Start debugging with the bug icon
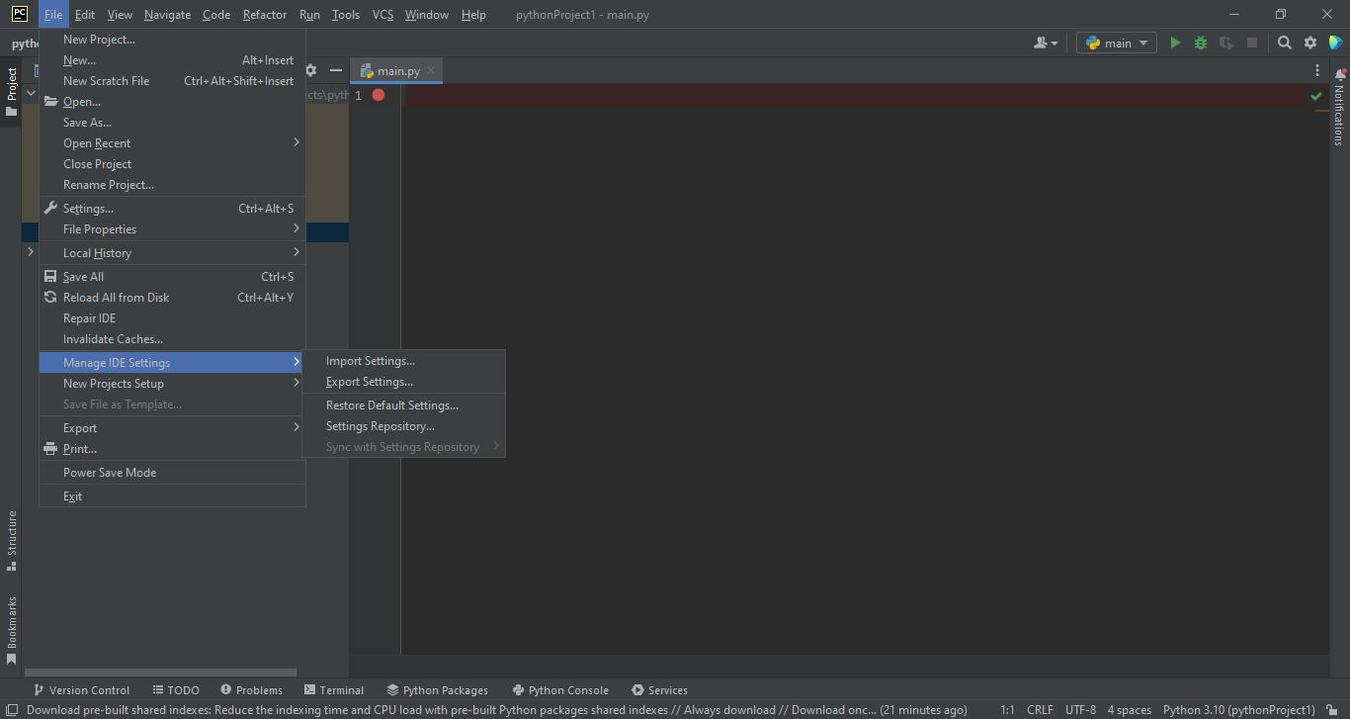 click(1199, 44)
